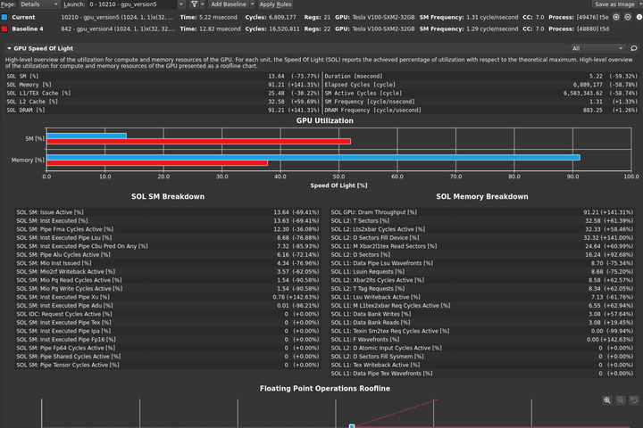
Task: Click the filter funnel icon in toolbar
Action: click(194, 4)
